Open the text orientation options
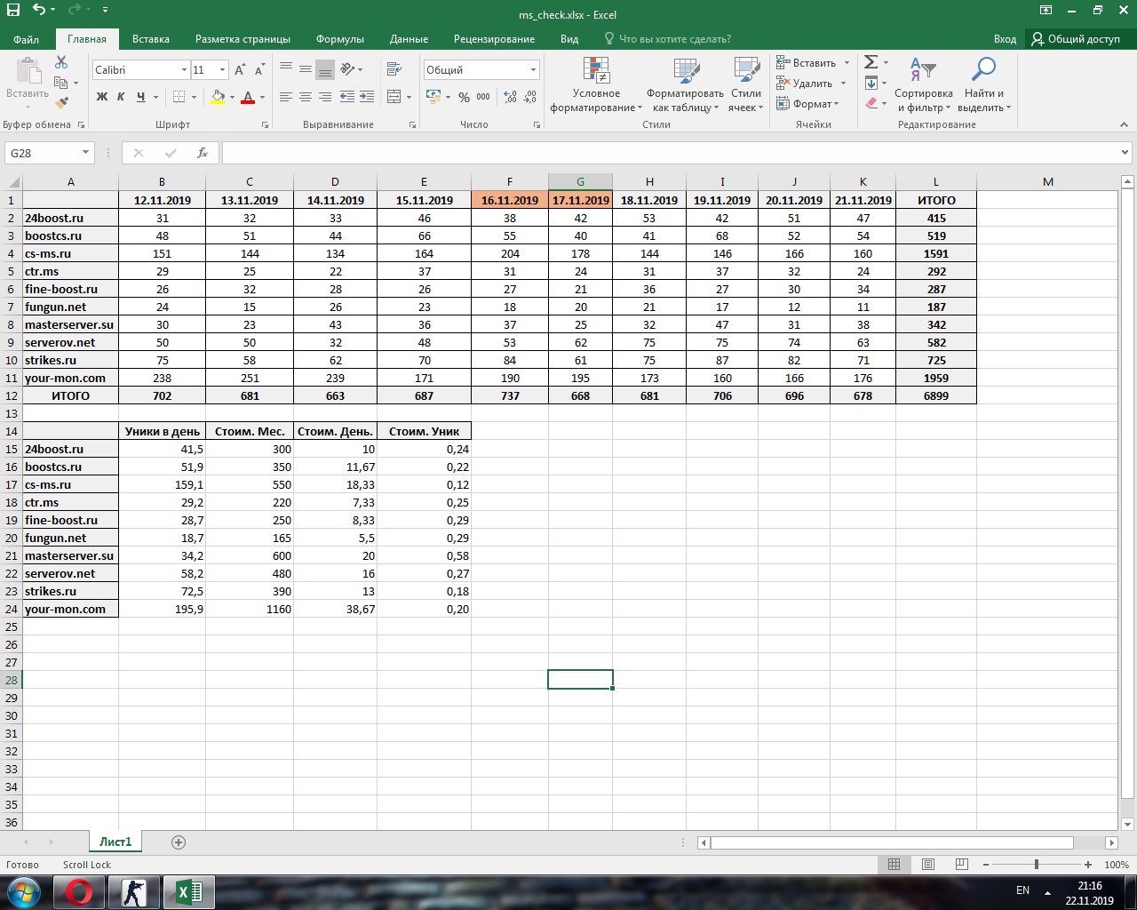The image size is (1137, 910). pyautogui.click(x=348, y=68)
